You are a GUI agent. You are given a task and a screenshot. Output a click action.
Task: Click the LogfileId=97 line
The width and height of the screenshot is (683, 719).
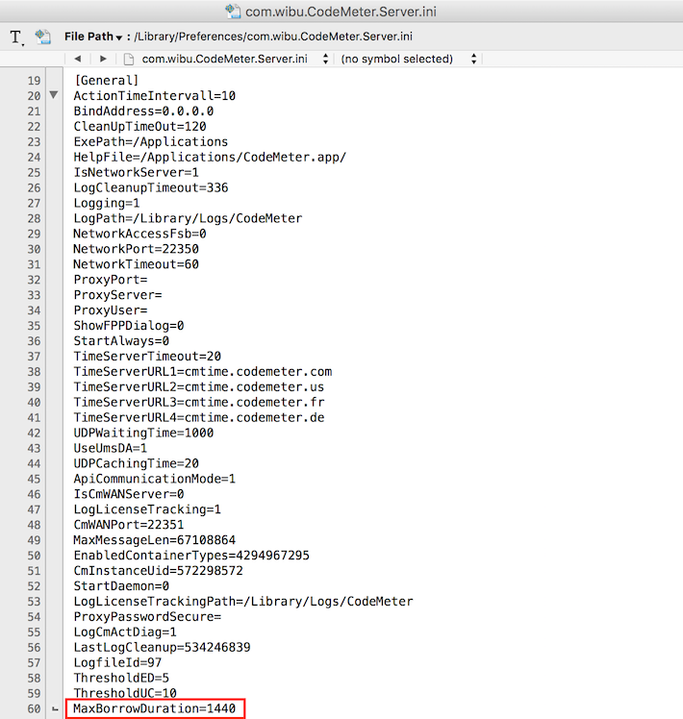click(x=117, y=663)
